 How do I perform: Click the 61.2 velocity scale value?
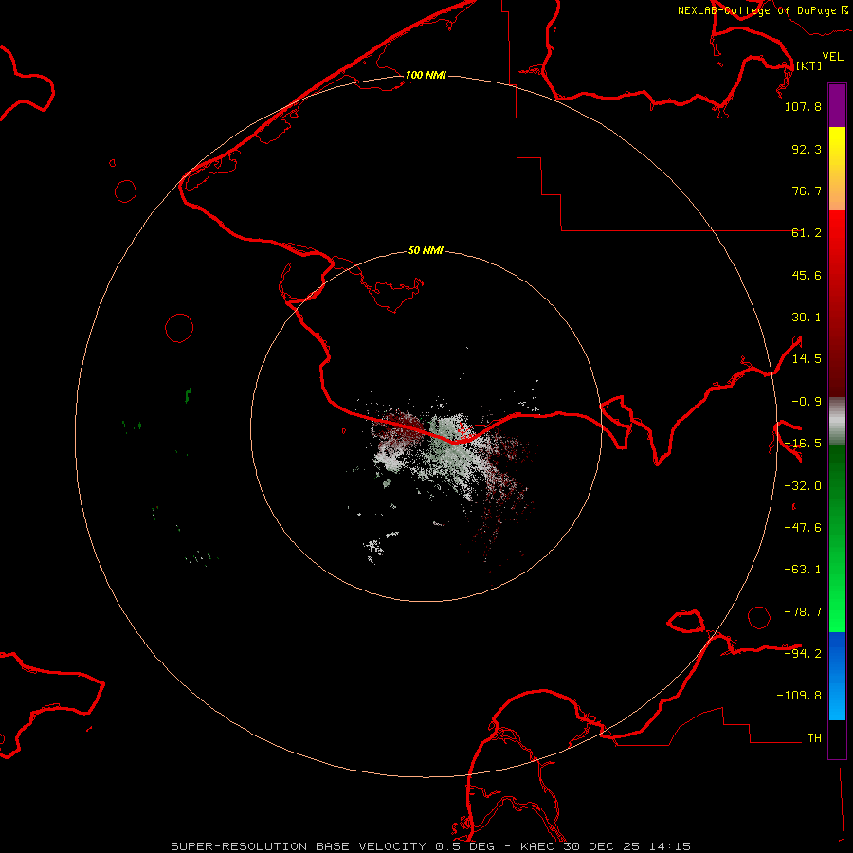(807, 233)
